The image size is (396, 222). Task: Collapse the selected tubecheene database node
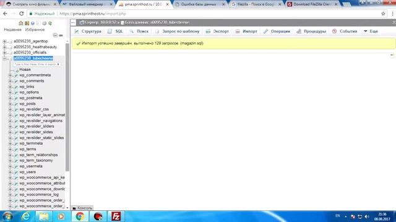(x=4, y=59)
